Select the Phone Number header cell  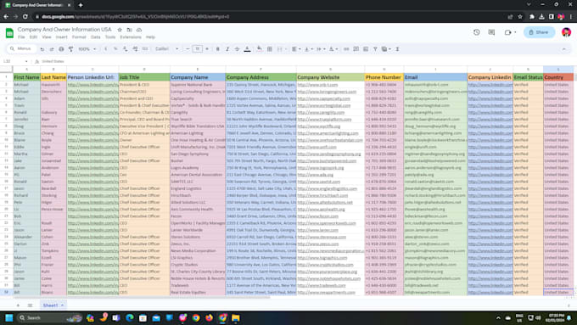(384, 77)
